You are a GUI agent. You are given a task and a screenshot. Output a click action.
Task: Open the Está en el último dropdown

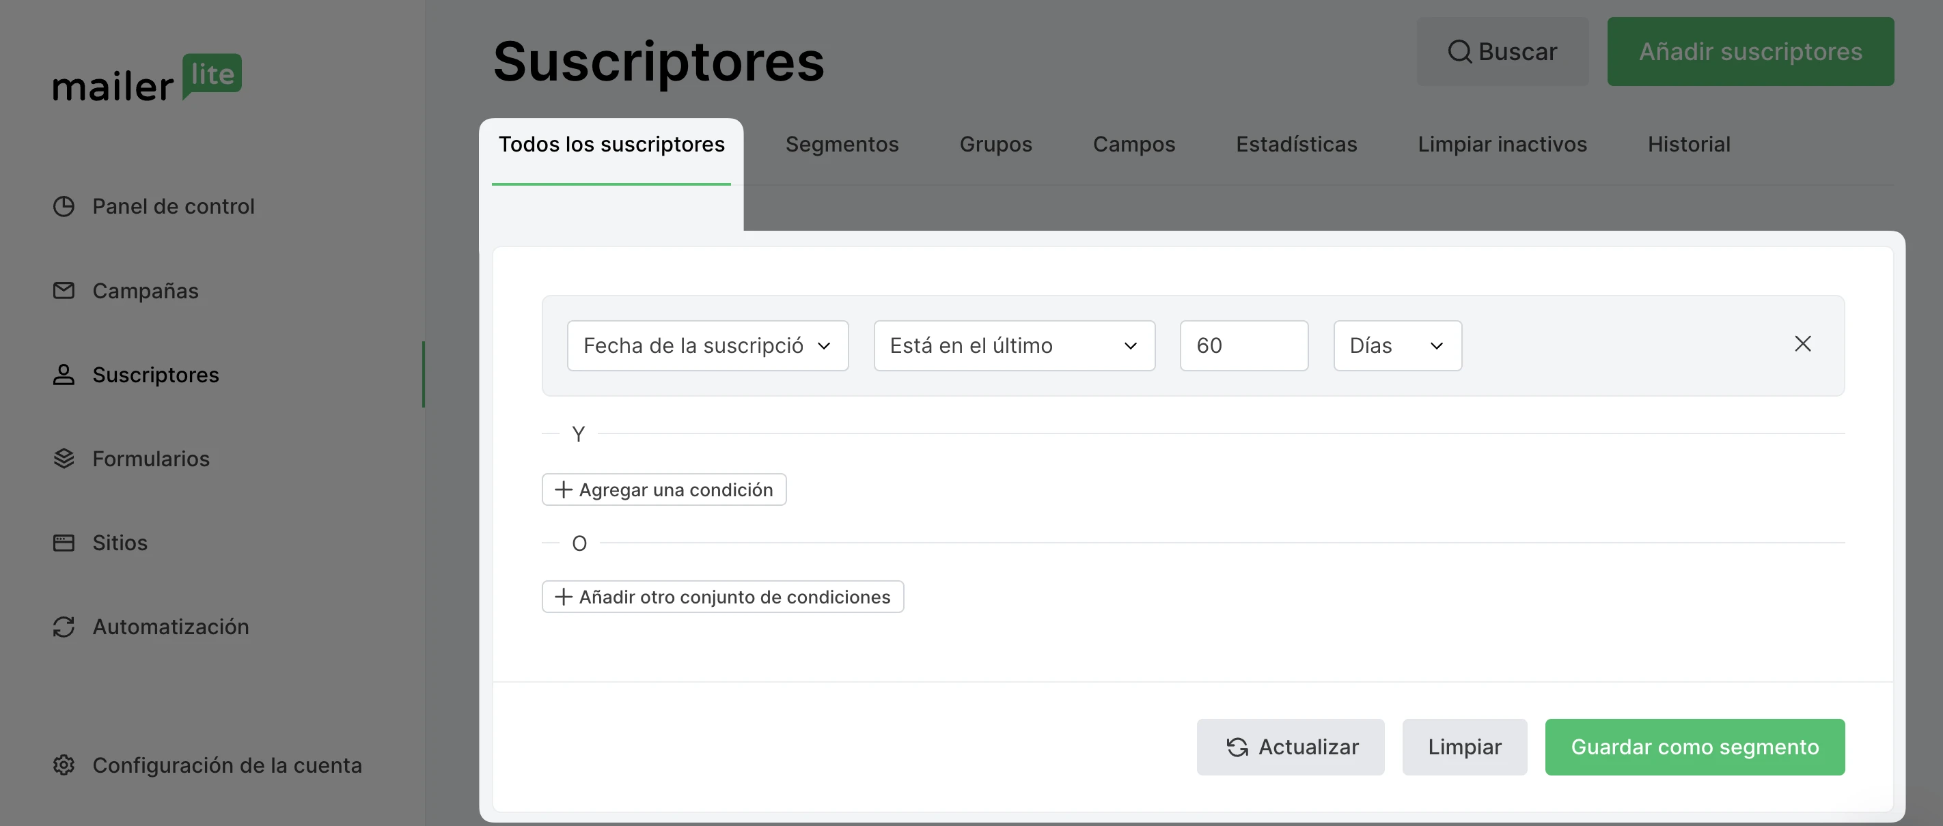pyautogui.click(x=1014, y=346)
